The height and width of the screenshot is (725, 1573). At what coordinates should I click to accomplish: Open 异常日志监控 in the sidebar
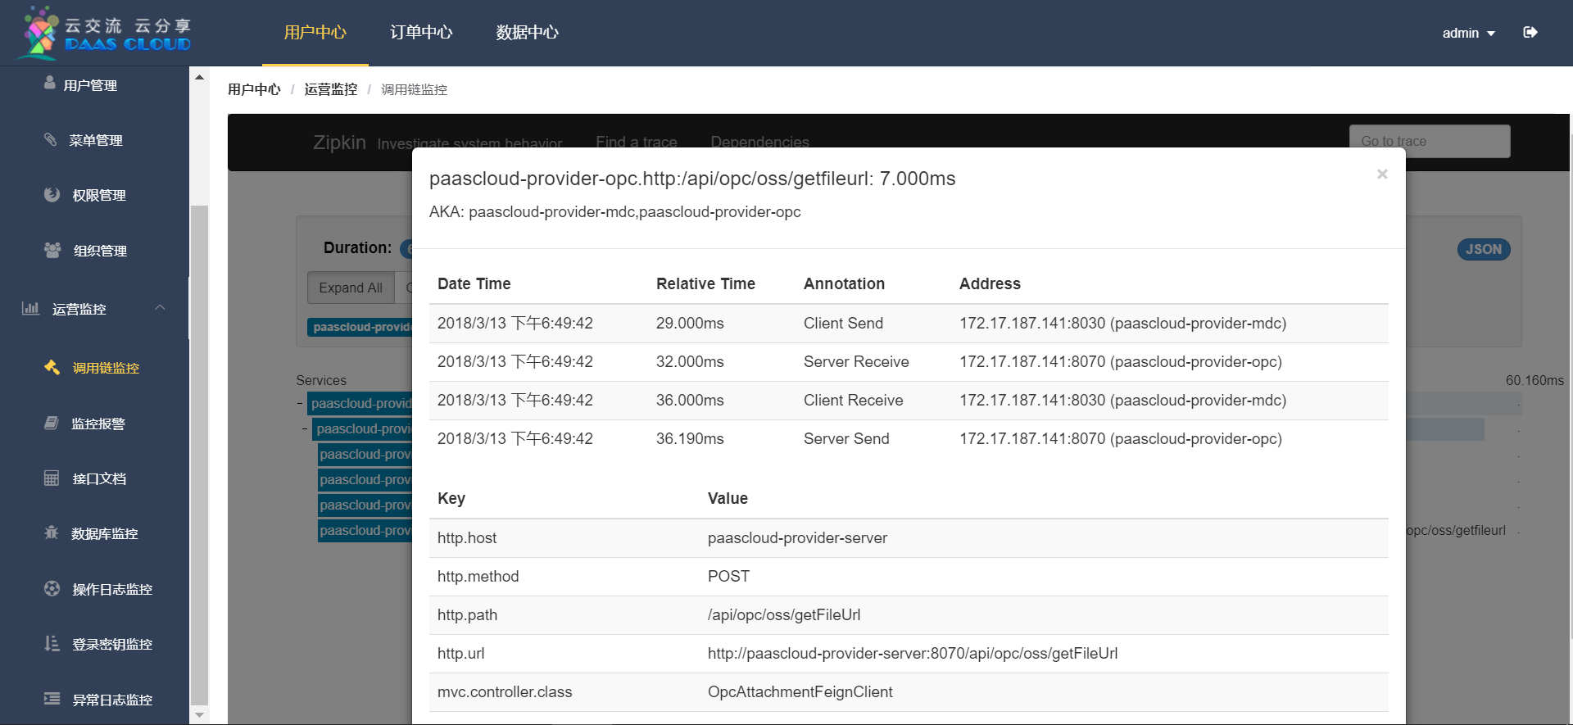[x=112, y=700]
